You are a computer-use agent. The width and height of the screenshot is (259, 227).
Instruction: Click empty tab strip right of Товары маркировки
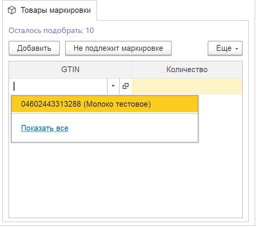172,10
